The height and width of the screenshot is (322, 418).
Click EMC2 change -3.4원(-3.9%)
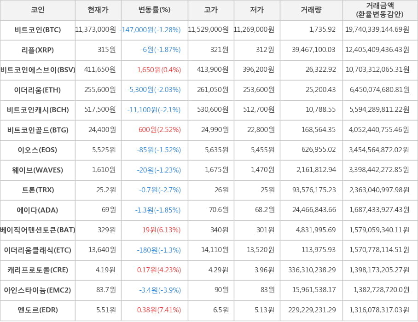[x=160, y=290]
